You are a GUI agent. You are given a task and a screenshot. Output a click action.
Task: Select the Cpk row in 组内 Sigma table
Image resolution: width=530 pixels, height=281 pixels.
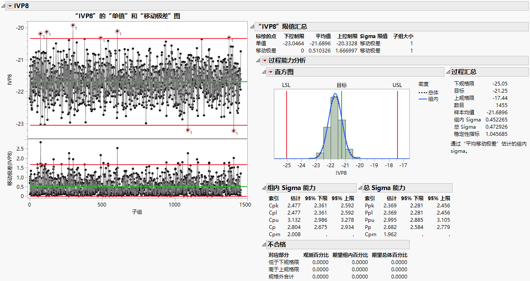[x=273, y=206]
